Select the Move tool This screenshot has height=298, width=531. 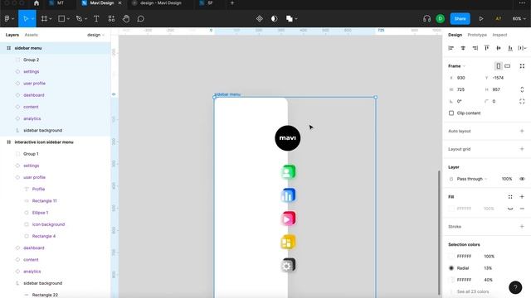[x=25, y=19]
